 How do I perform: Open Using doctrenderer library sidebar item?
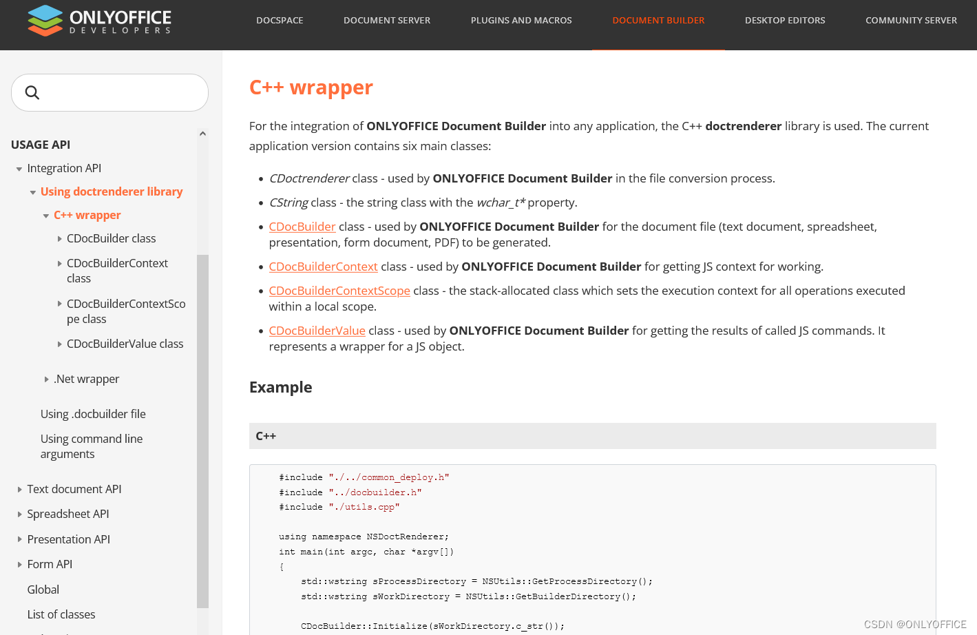pos(112,191)
